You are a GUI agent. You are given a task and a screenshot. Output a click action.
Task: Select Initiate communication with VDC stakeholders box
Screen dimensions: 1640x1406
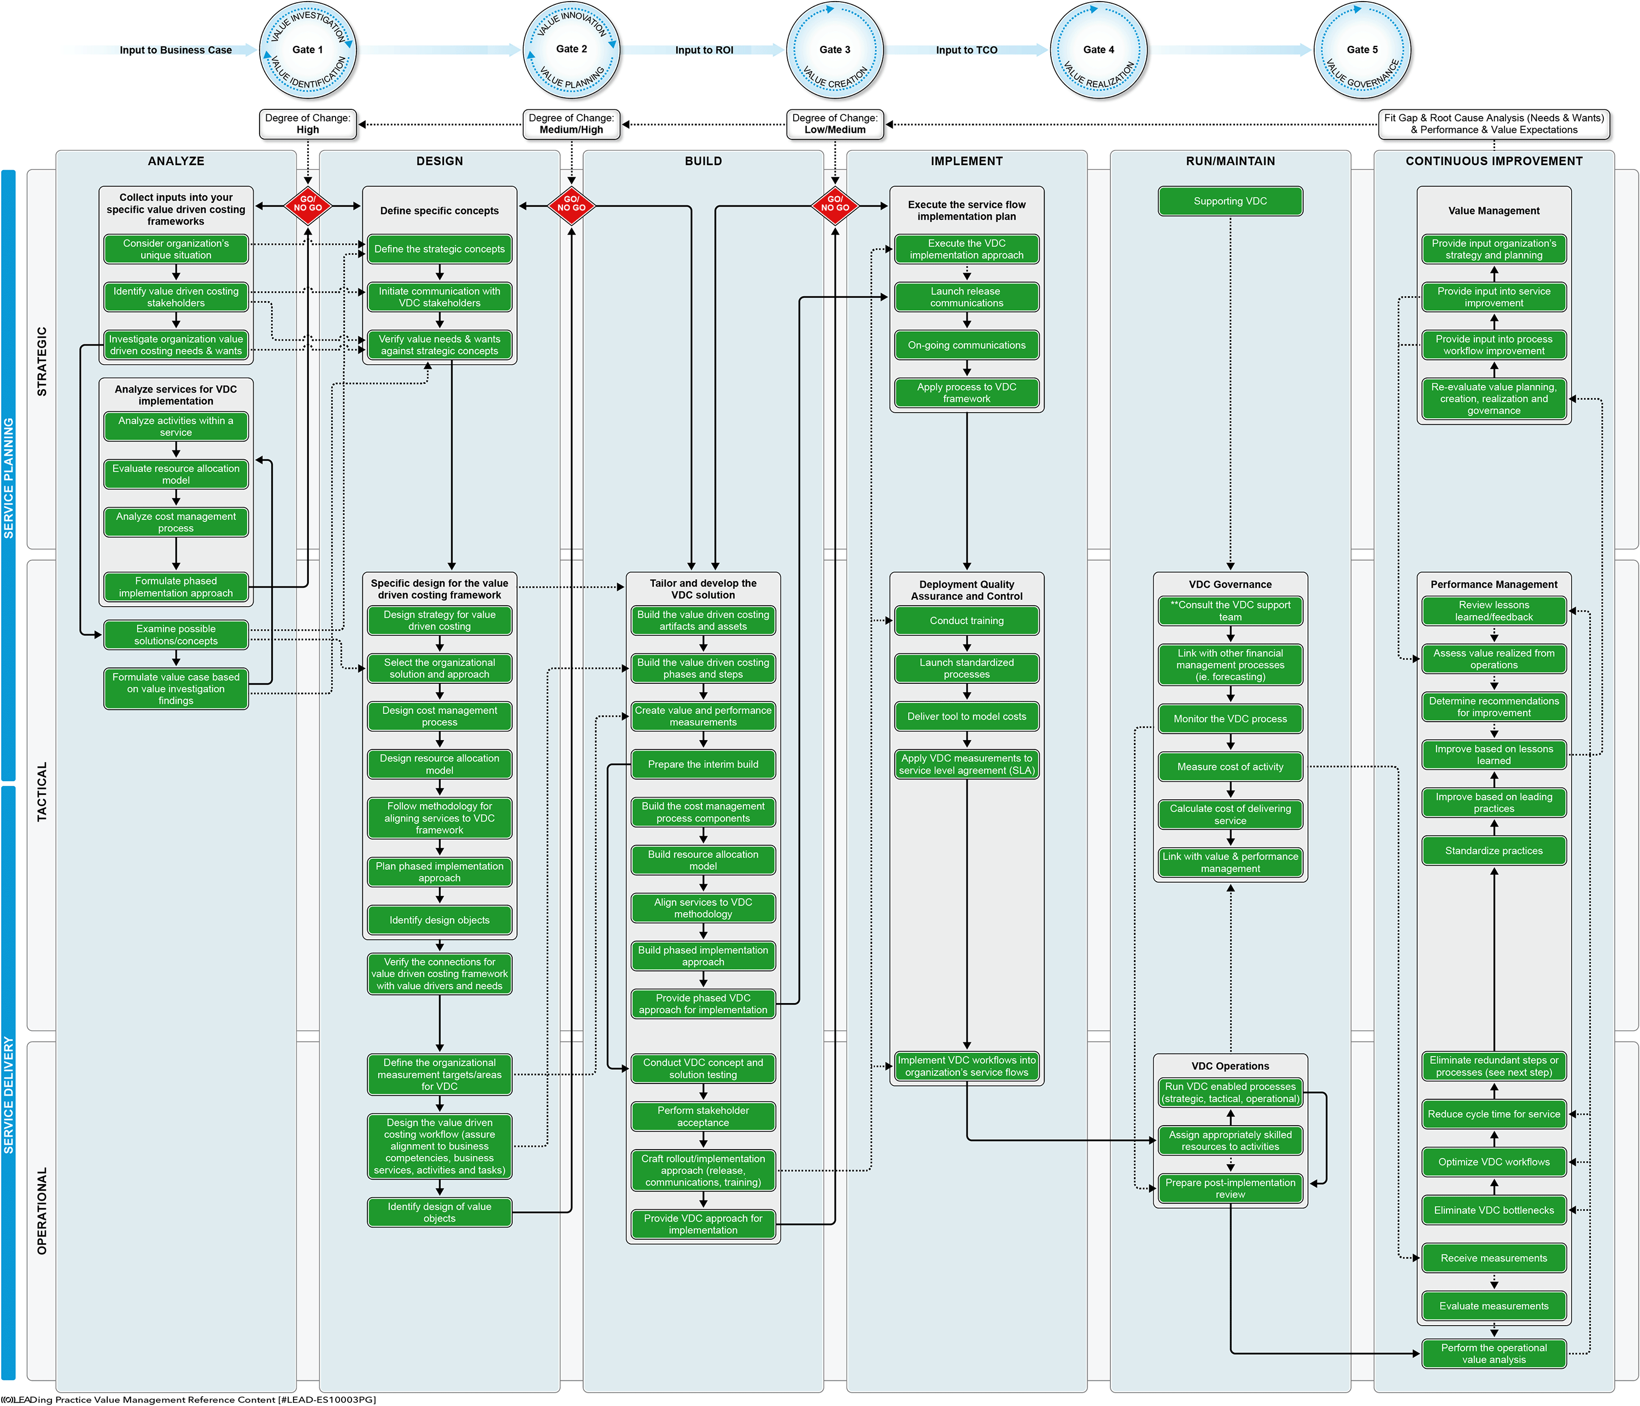[440, 297]
